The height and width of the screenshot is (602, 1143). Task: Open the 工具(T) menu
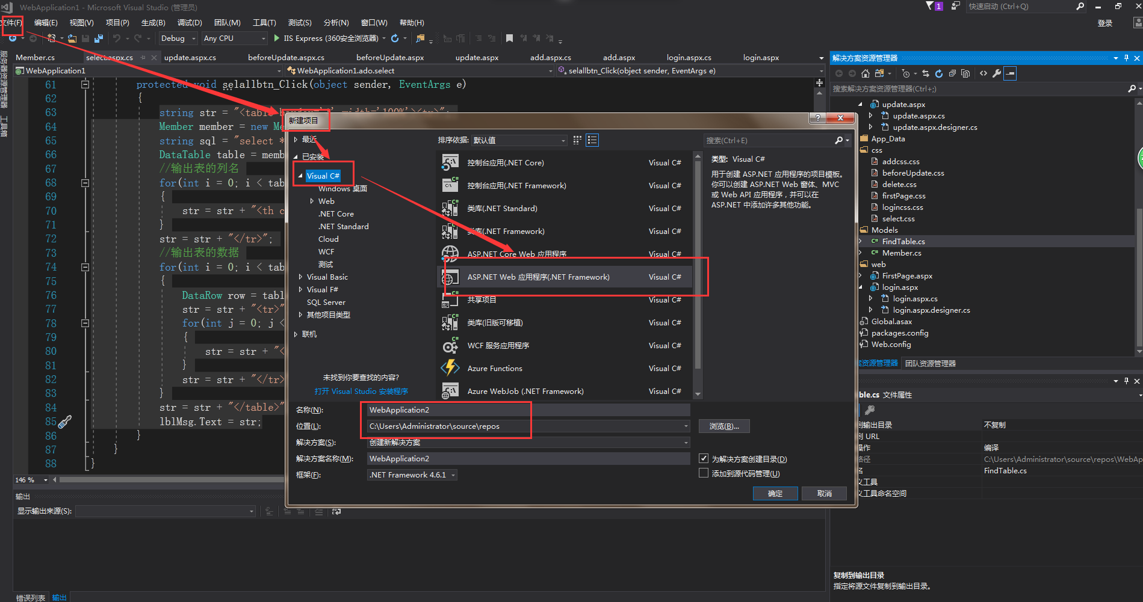[x=264, y=23]
